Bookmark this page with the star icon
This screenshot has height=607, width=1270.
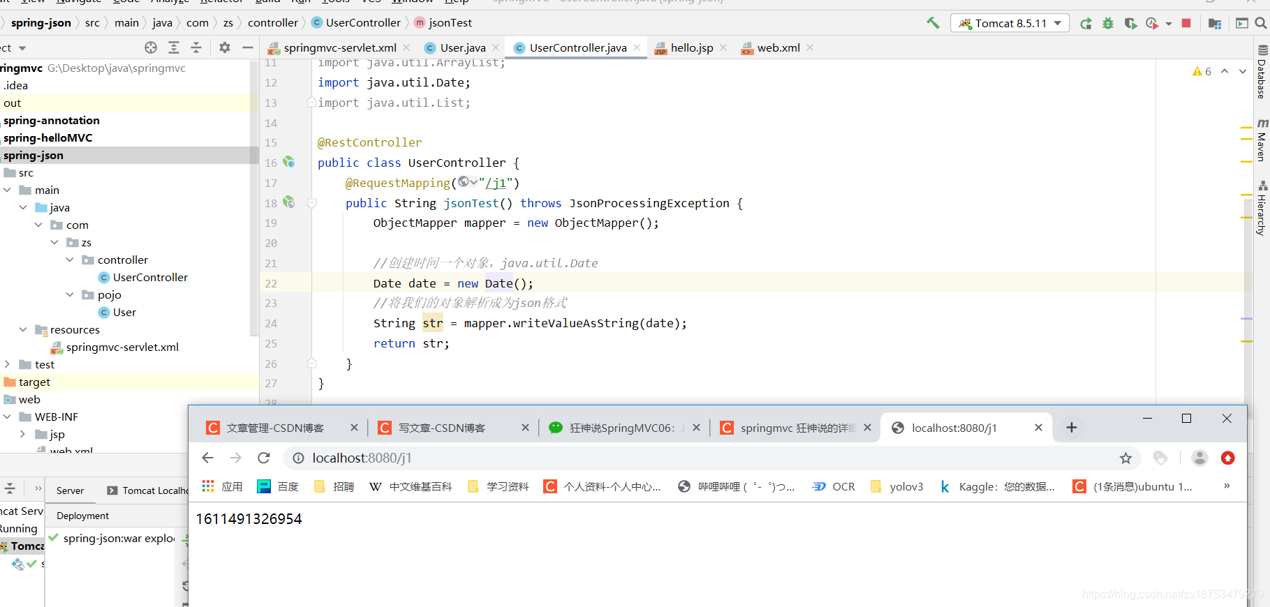1125,458
